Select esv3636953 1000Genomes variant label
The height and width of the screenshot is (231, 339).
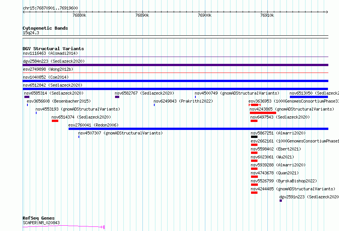(x=294, y=101)
